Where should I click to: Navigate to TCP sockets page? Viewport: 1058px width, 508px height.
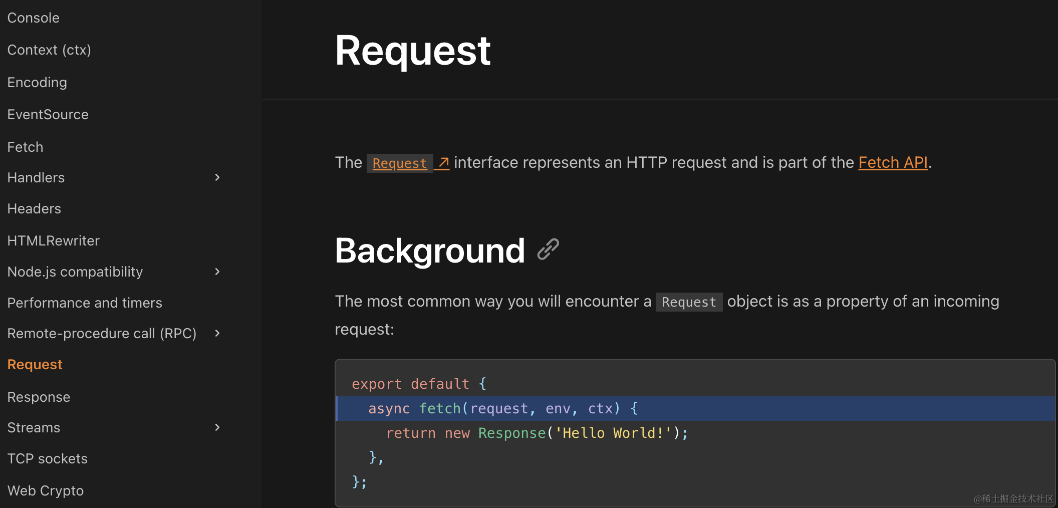(x=48, y=459)
